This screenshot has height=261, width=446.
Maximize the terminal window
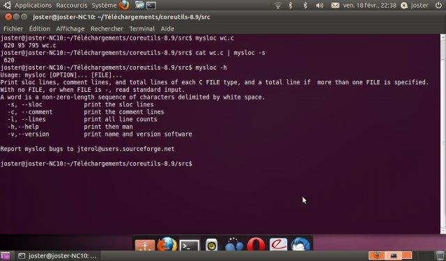click(24, 17)
